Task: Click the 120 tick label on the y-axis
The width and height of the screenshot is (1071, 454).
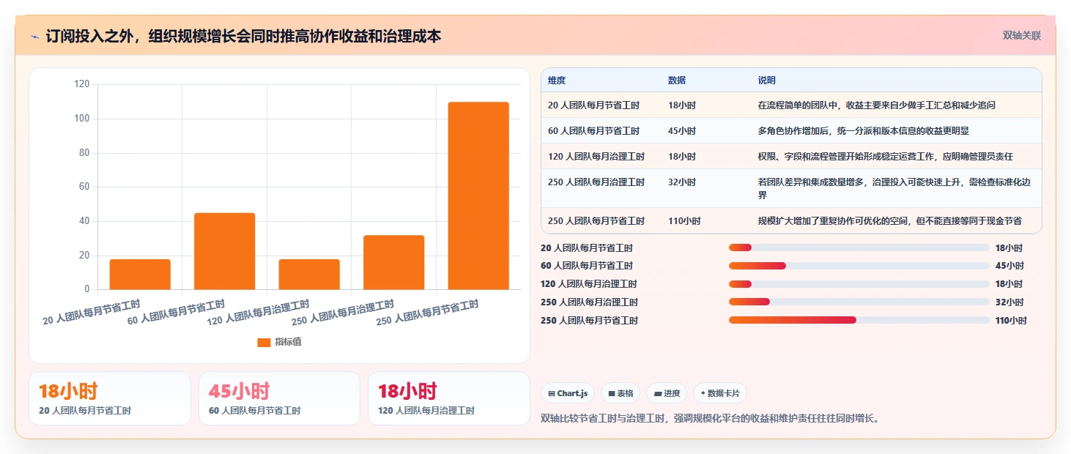Action: coord(82,84)
